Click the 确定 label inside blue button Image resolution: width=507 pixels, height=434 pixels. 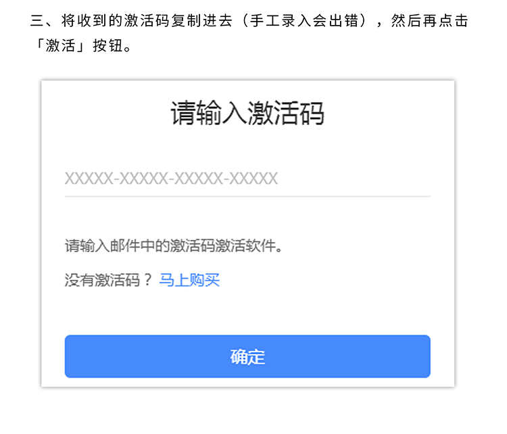click(247, 357)
